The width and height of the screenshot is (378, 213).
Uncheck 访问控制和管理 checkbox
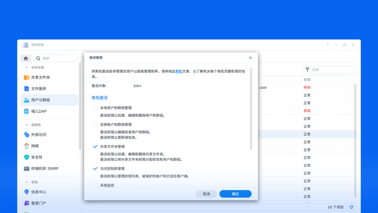(95, 169)
